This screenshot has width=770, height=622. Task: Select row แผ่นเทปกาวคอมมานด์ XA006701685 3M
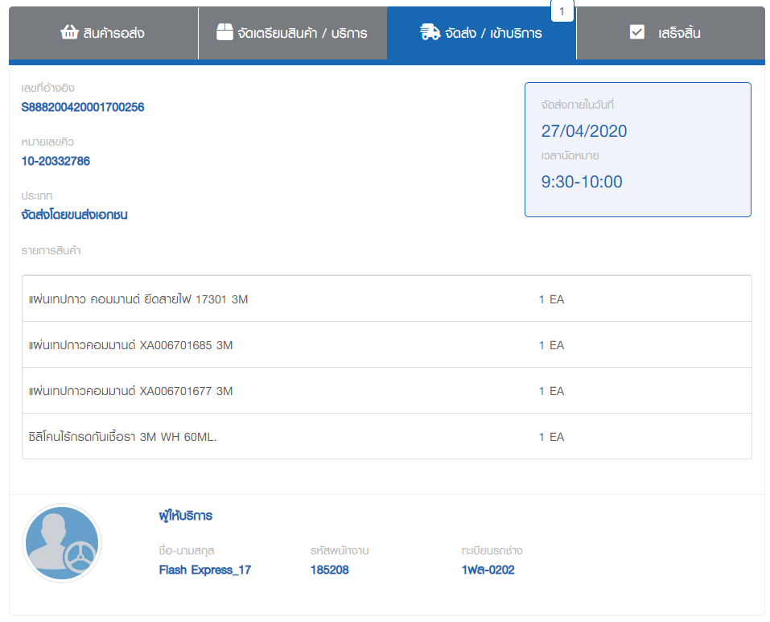[387, 344]
